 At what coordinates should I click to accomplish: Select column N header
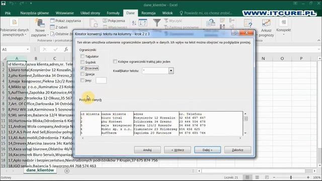(x=263, y=58)
